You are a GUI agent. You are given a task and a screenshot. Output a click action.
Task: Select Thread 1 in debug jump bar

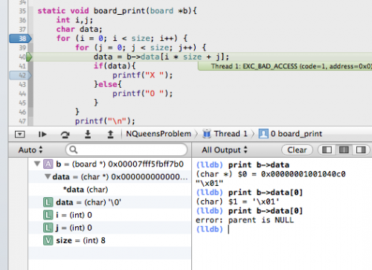(231, 134)
